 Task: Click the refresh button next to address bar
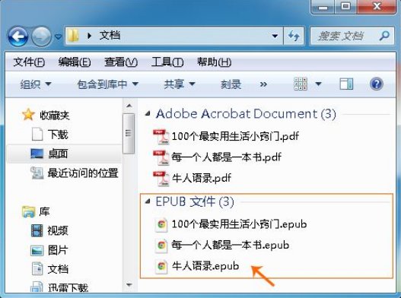[294, 36]
